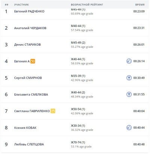Click trophy icon next to Сергей СМИРНОВ time
The width and height of the screenshot is (150, 154).
(129, 78)
